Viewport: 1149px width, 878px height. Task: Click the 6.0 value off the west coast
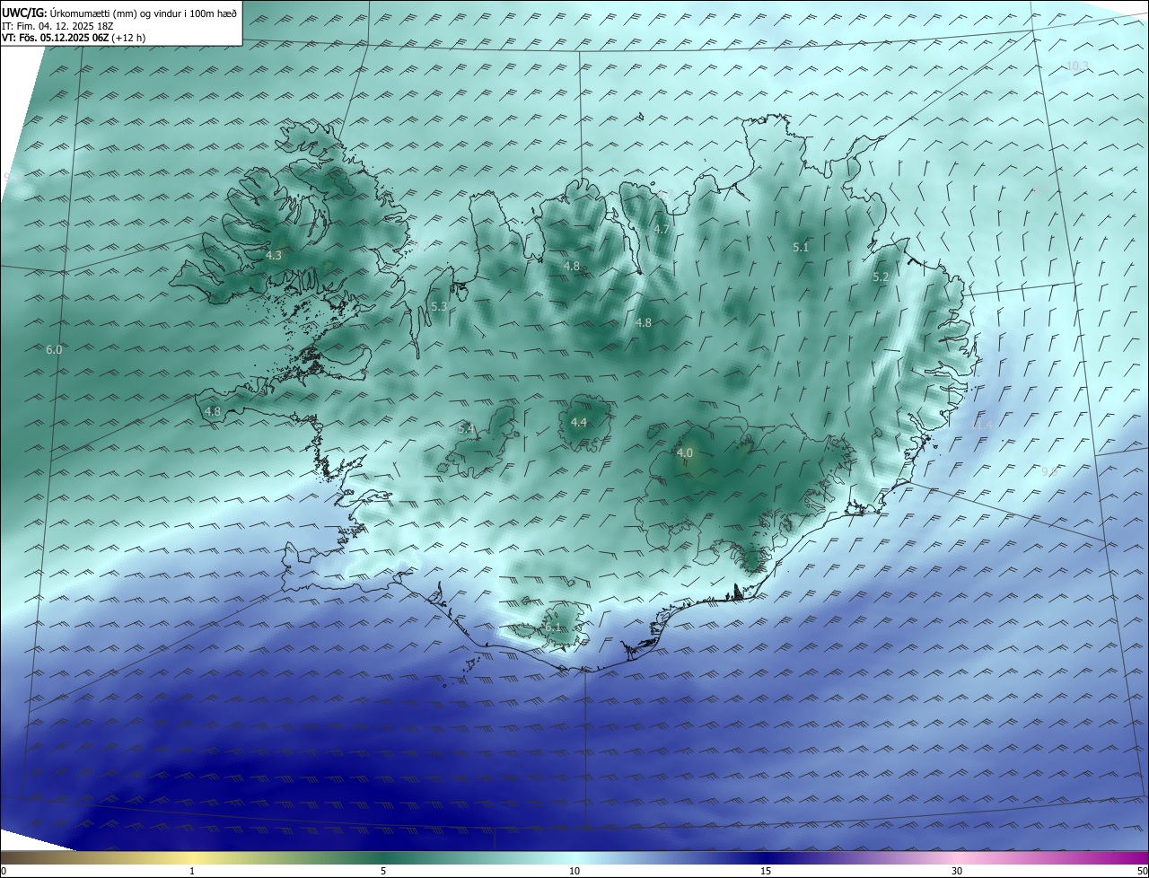pos(54,349)
